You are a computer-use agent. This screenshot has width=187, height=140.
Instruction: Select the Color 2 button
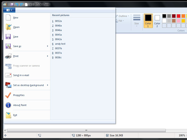point(157,21)
